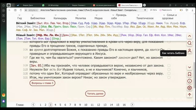Screen dimensions: 196x110
Task: Open the new tab plus button
Action: pos(144,5)
